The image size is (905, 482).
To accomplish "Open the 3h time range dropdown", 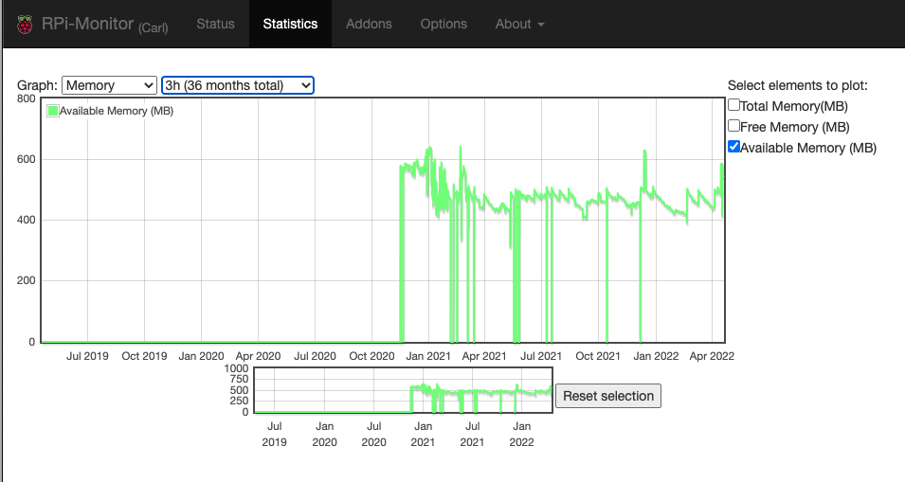I will pos(237,85).
